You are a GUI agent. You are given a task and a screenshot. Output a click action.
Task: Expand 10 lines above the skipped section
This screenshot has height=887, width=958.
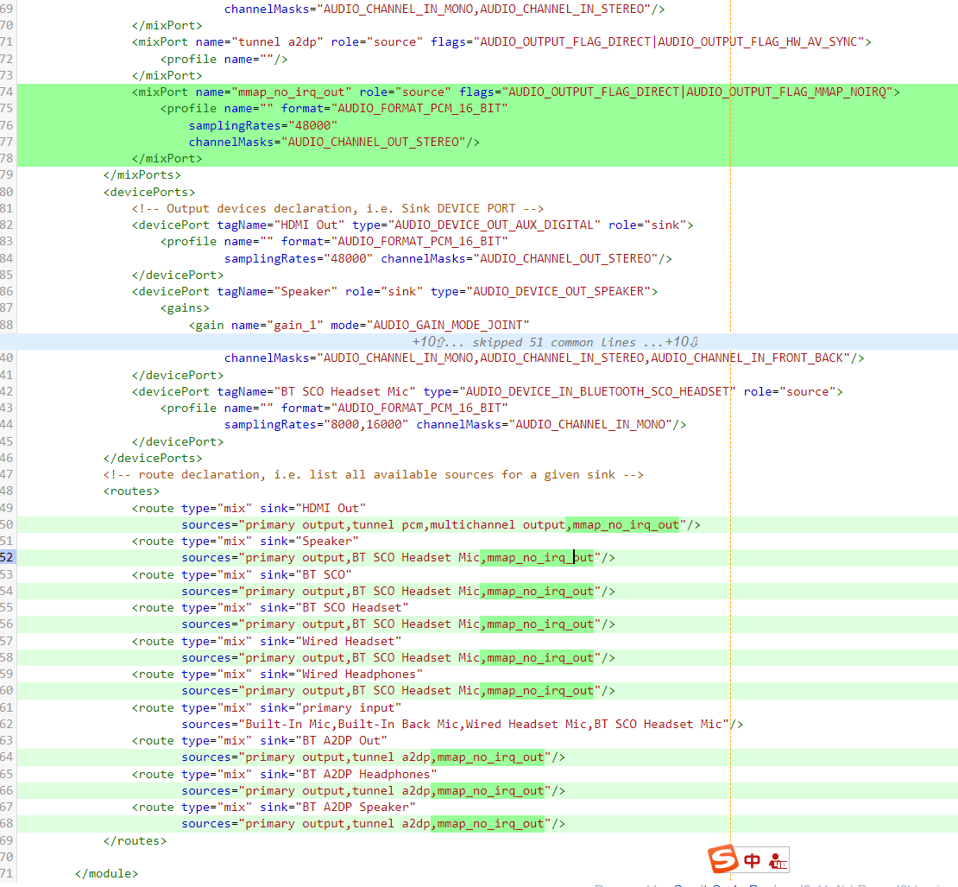(428, 342)
